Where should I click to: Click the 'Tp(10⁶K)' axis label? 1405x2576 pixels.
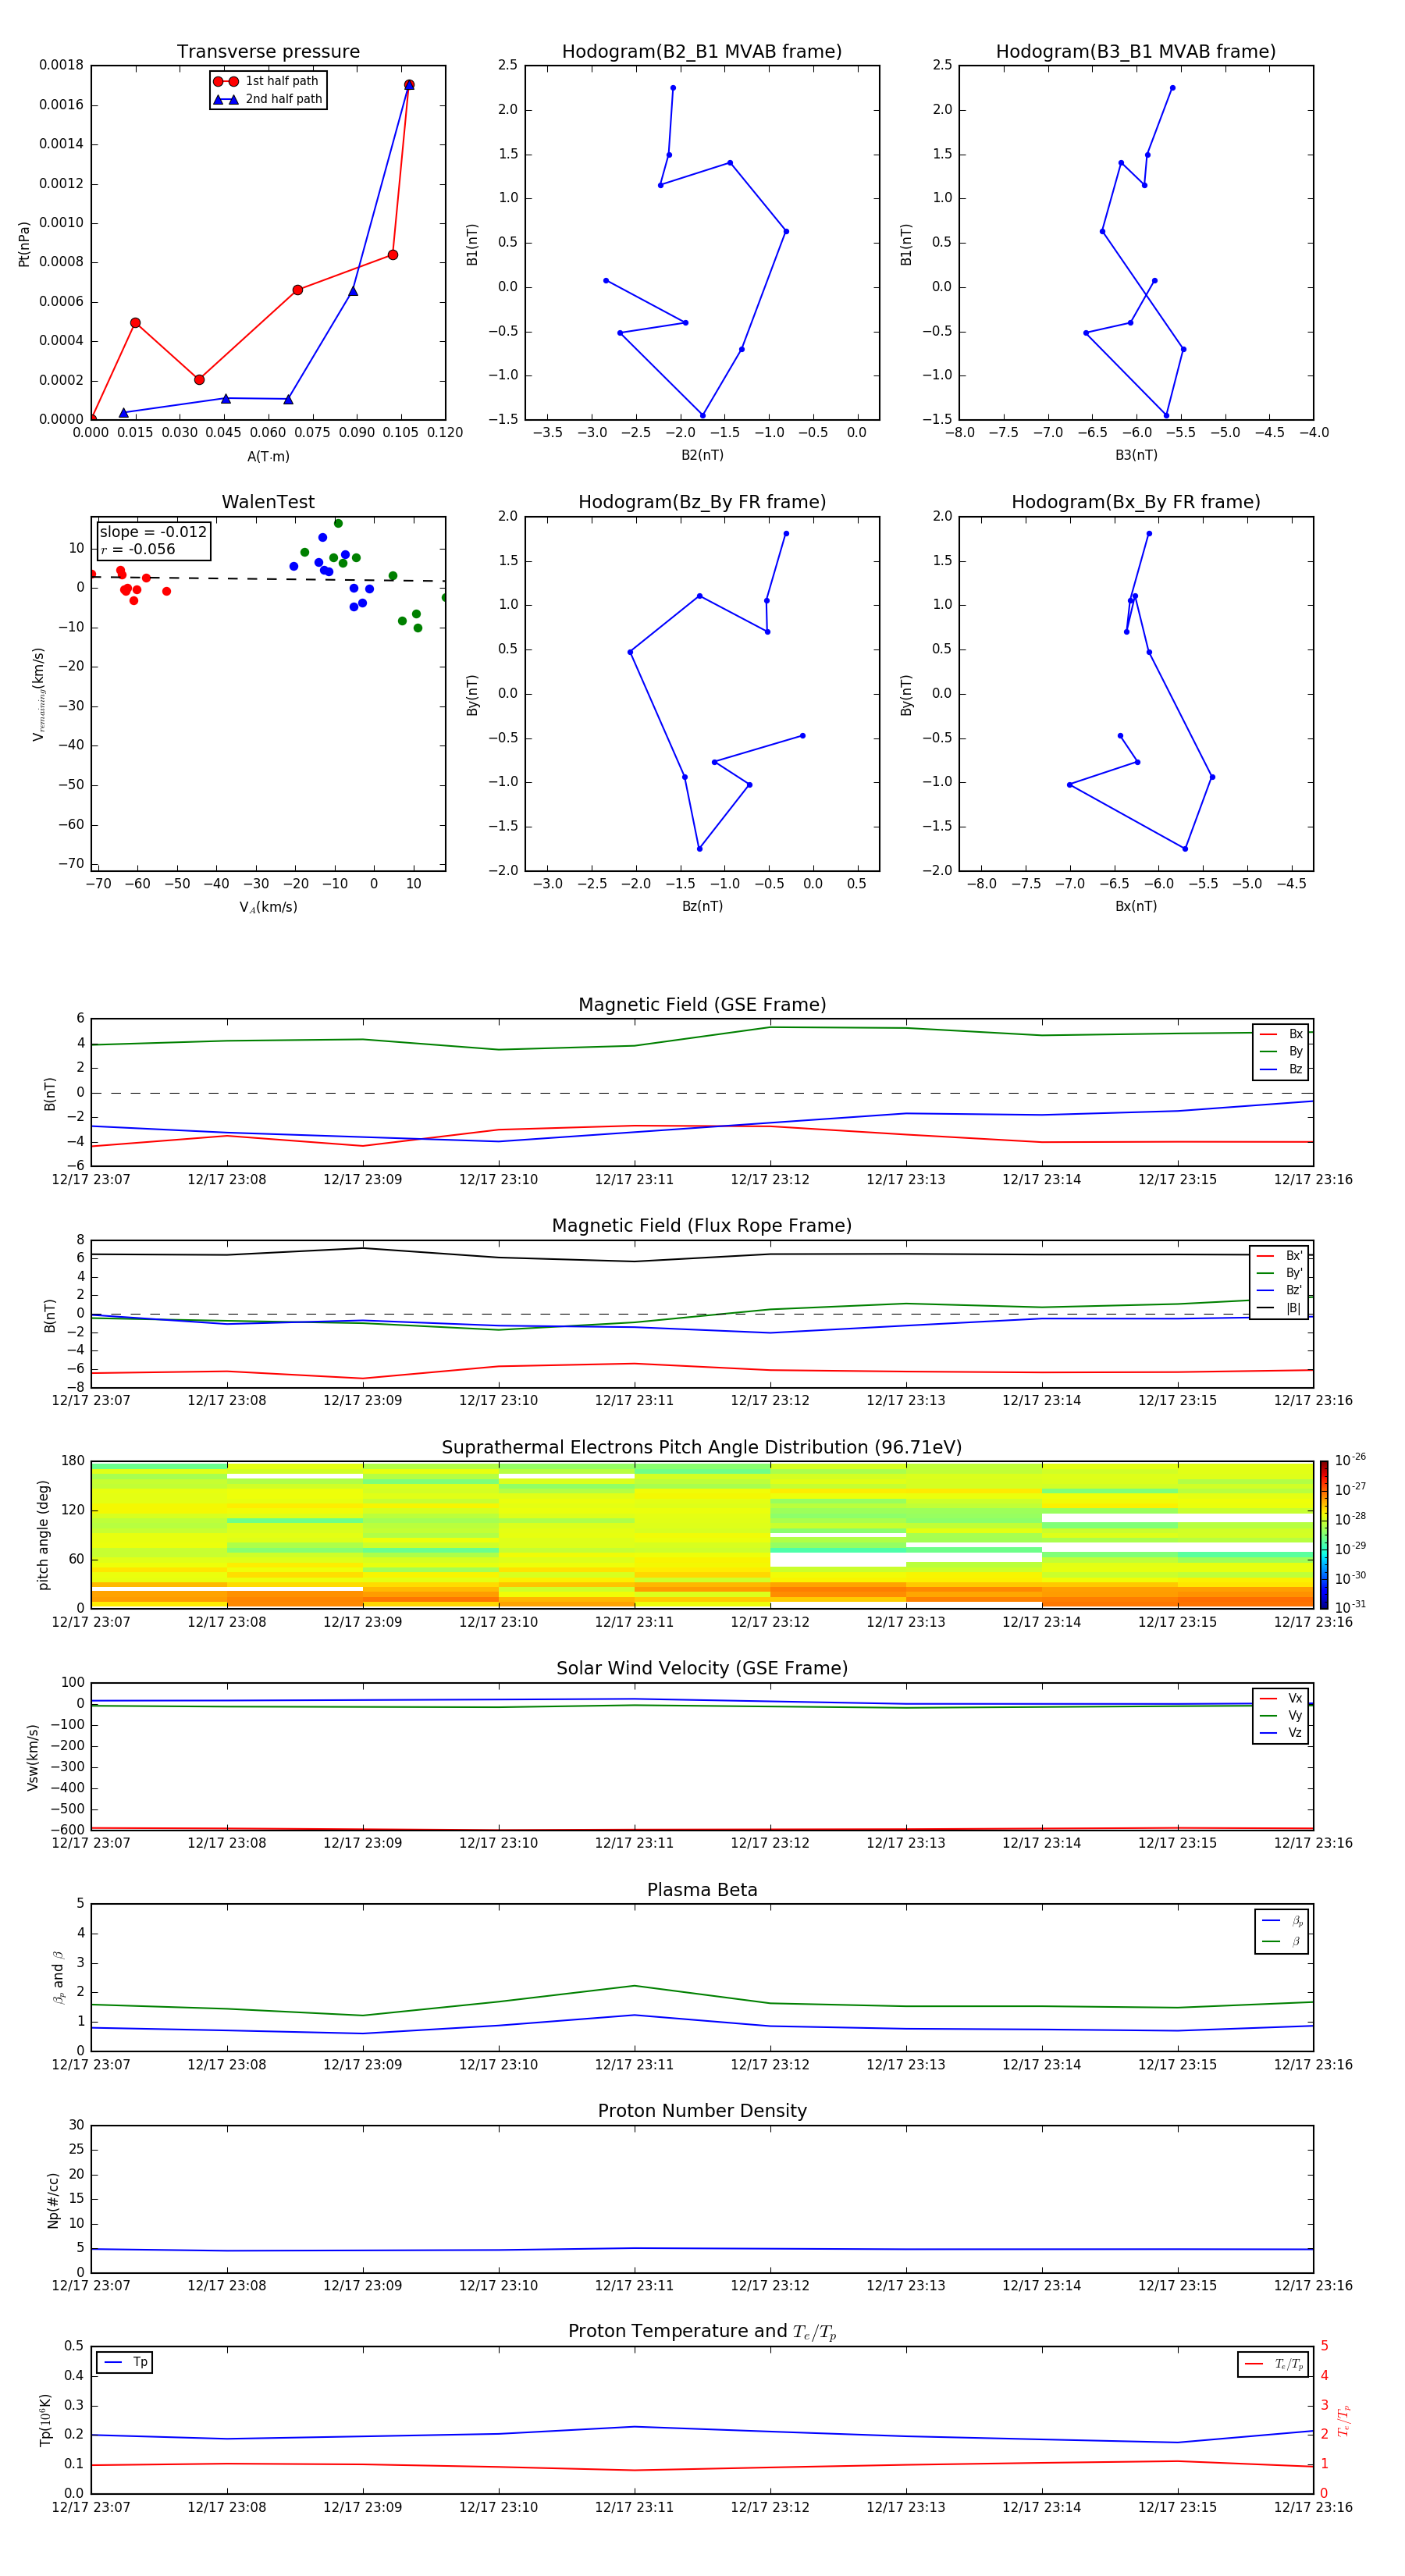[x=45, y=2420]
